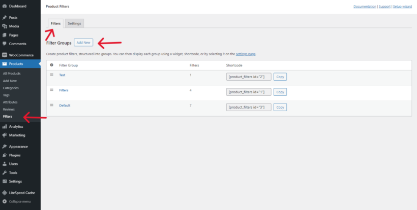Follow the settings page link
Image resolution: width=417 pixels, height=210 pixels.
point(246,54)
